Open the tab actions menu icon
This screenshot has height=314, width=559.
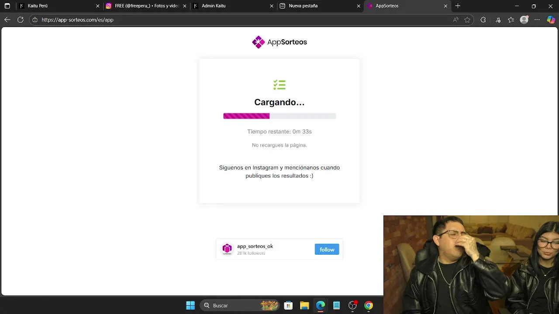(7, 6)
